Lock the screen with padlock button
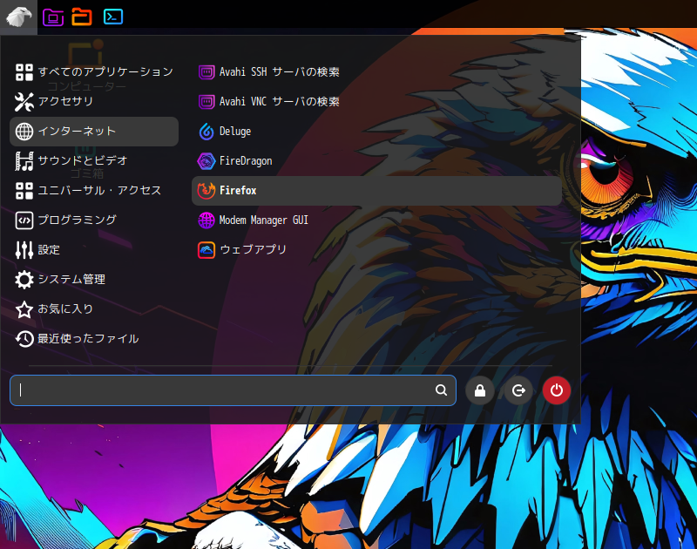This screenshot has height=549, width=697. point(480,390)
